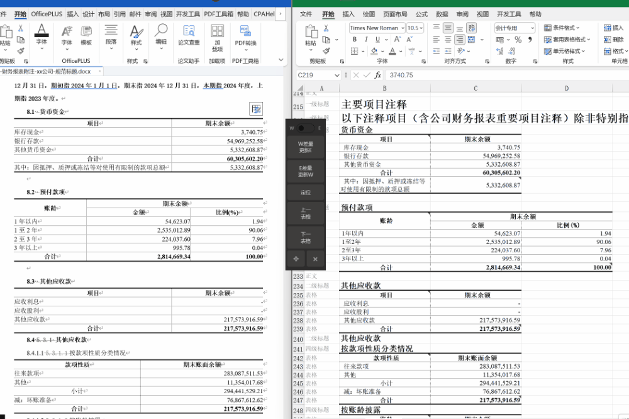629x419 pixels.
Task: Toggle horizontal Center alignment in Excel
Action: [448, 40]
